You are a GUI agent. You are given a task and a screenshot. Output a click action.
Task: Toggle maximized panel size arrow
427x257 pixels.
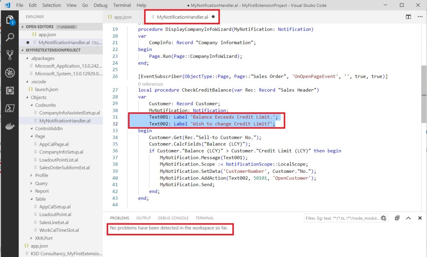[x=409, y=218]
